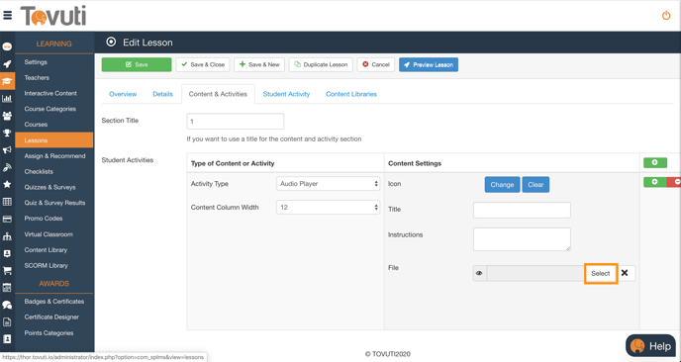This screenshot has height=362, width=681.
Task: Open the megaphone announcements icon
Action: [7, 150]
